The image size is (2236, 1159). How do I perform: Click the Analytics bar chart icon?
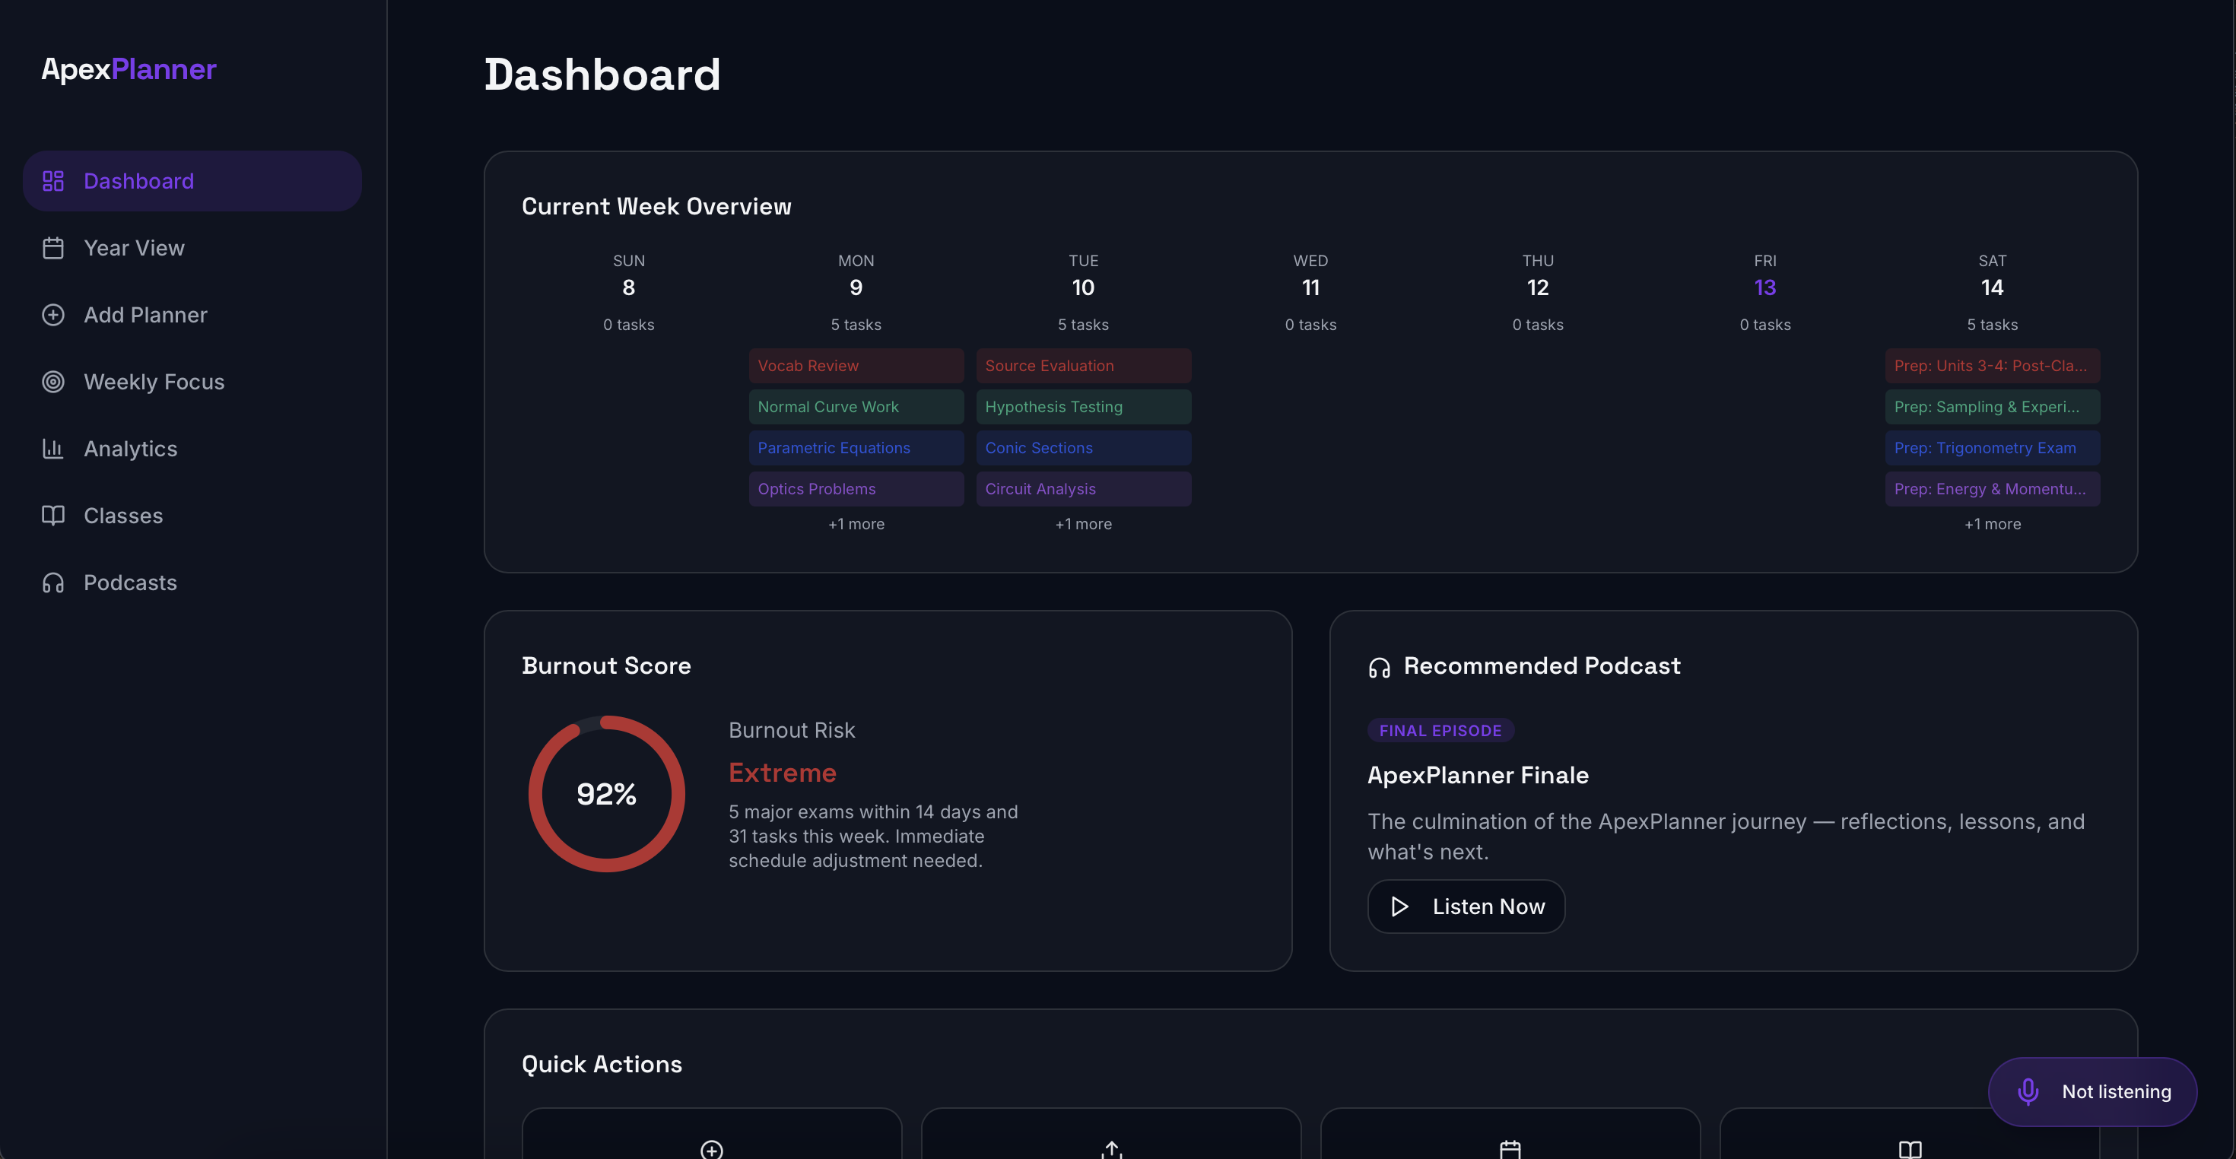click(53, 449)
